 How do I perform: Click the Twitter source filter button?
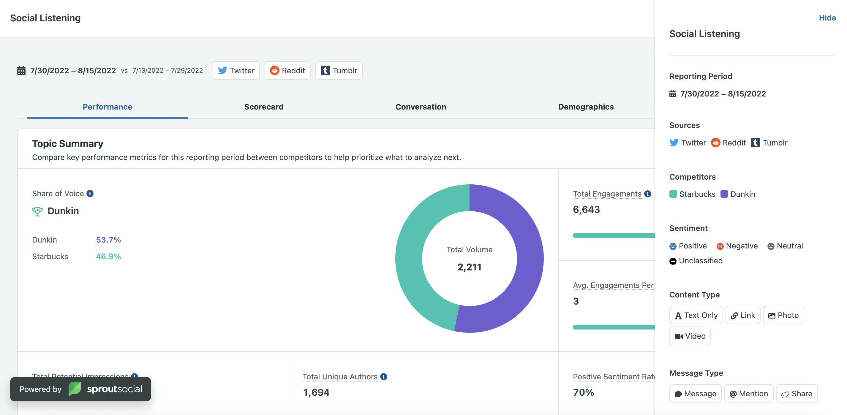pos(236,70)
